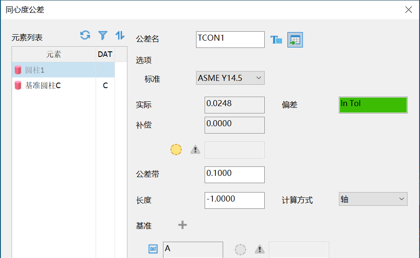Click inside the TCON1 tolerance name field
420x258 pixels.
230,39
